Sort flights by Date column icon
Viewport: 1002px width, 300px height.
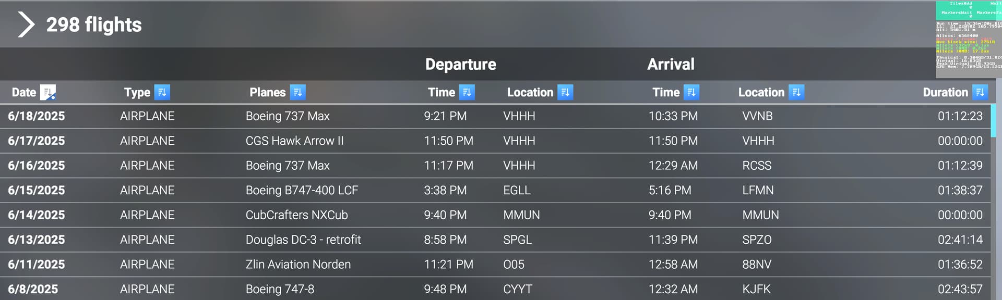(48, 92)
